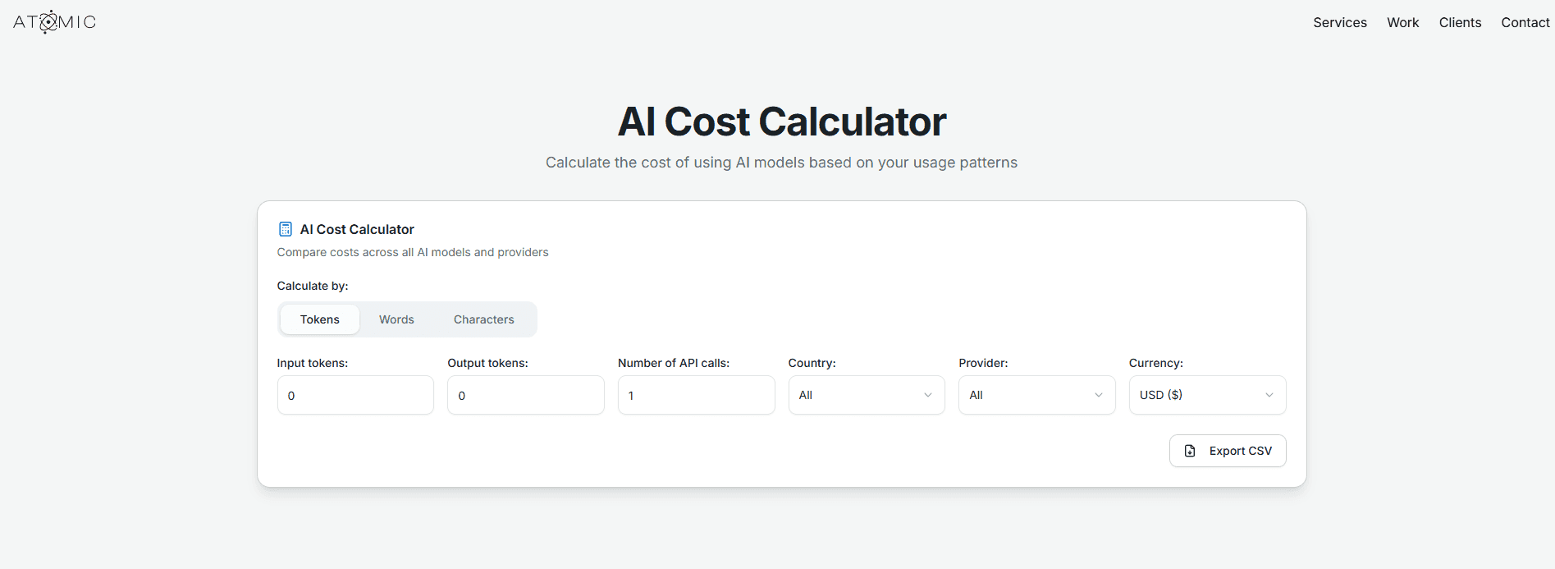Open the Clients navigation link
This screenshot has width=1555, height=569.
pyautogui.click(x=1460, y=23)
